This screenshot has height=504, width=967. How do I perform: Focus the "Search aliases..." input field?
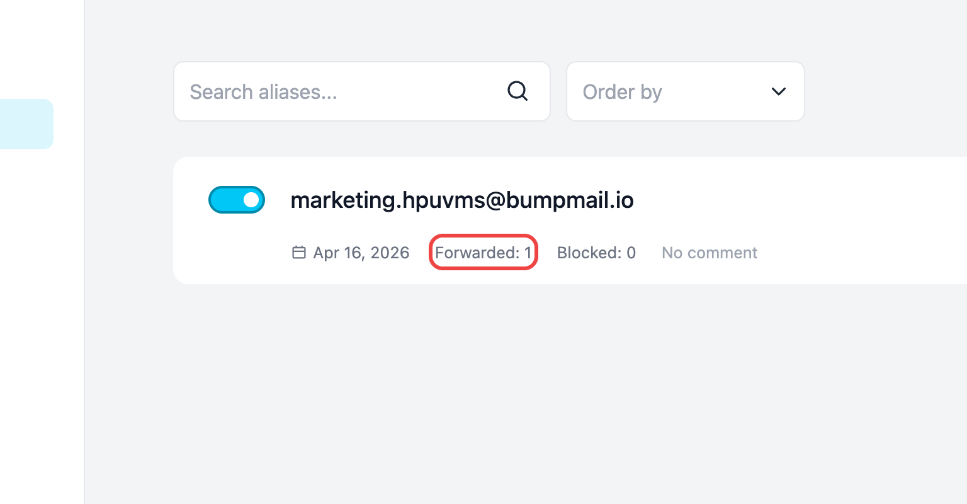pyautogui.click(x=340, y=92)
